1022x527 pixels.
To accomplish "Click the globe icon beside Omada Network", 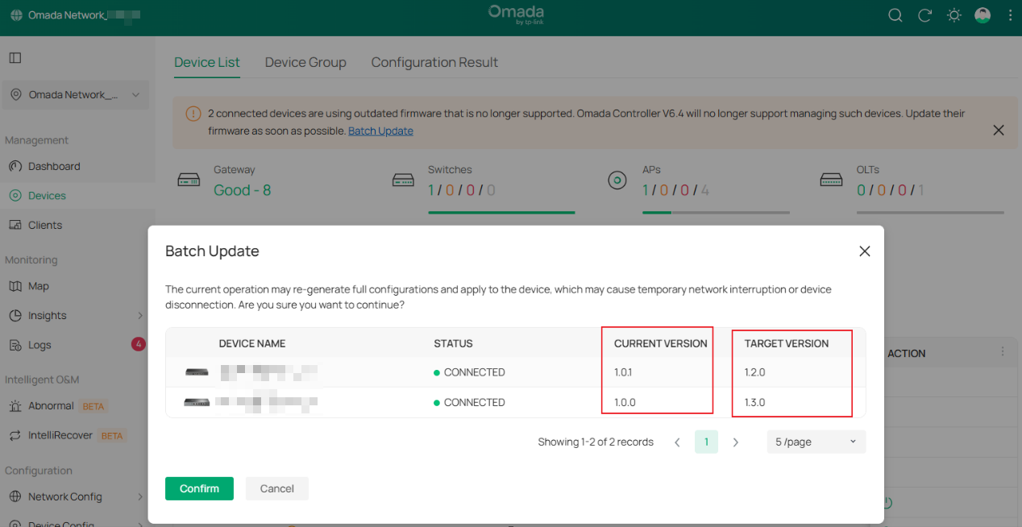I will (17, 15).
